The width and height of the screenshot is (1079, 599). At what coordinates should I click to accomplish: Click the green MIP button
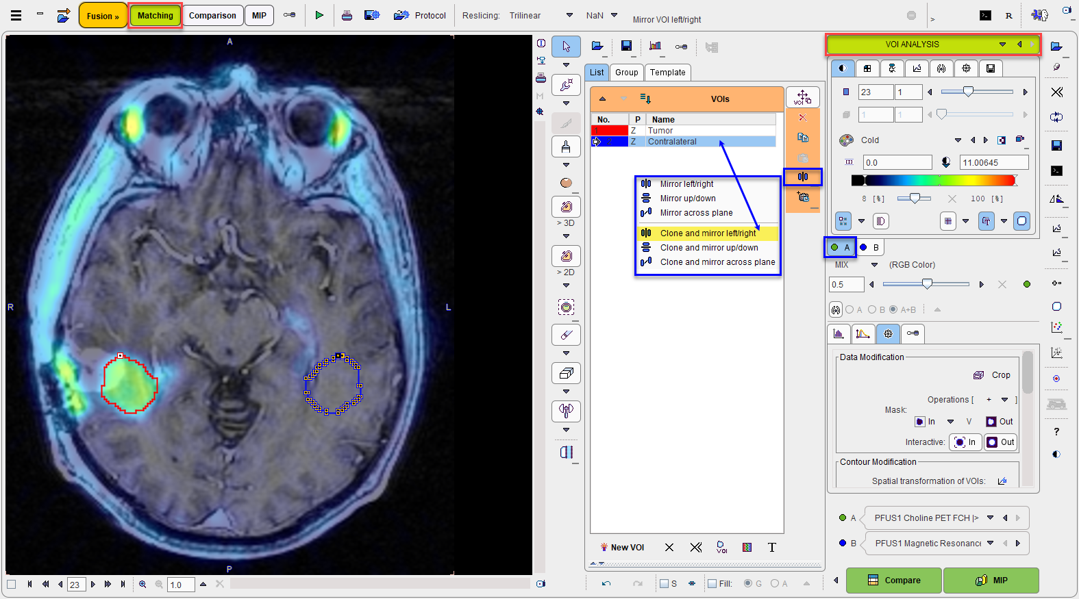991,581
